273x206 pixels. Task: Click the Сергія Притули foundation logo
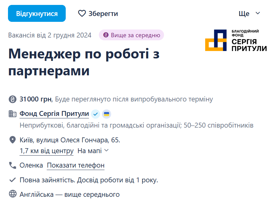pyautogui.click(x=236, y=40)
